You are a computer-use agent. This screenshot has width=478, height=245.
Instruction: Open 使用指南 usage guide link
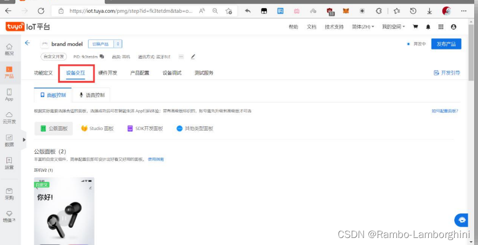pos(156,159)
